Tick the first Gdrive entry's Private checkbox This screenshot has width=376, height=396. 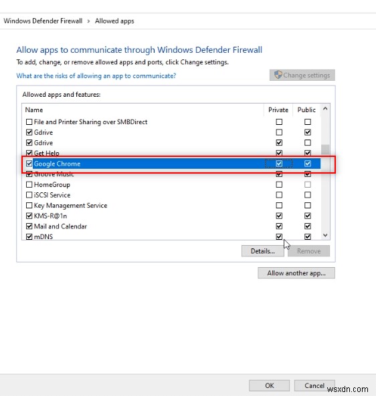point(279,132)
